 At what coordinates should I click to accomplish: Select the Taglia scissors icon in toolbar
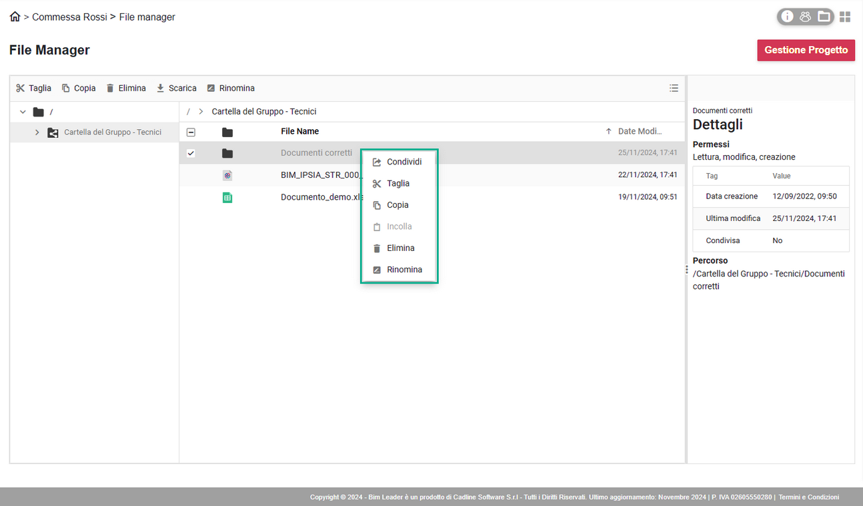coord(19,87)
